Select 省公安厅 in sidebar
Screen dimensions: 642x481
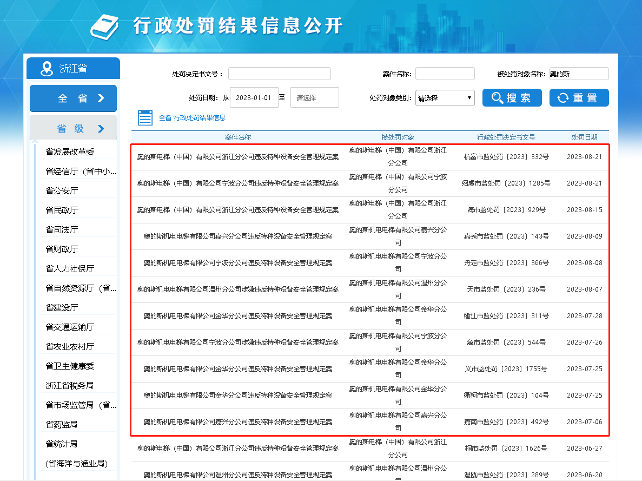(62, 191)
